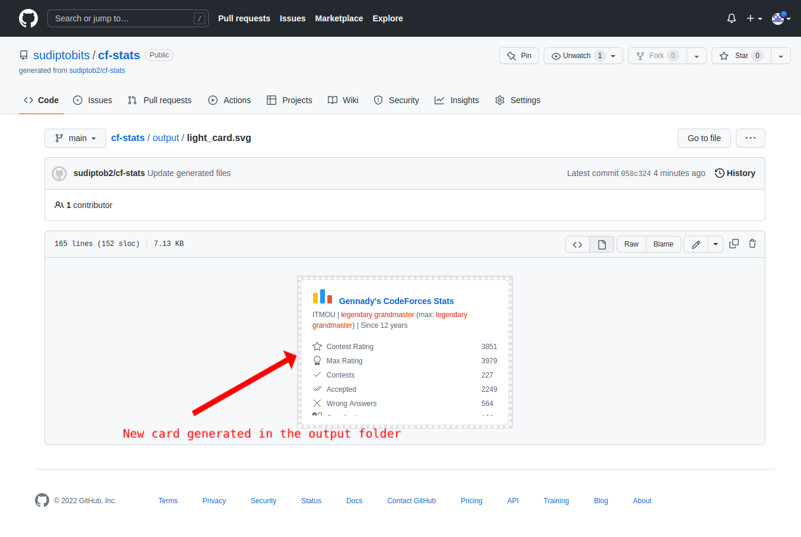Image resolution: width=801 pixels, height=537 pixels.
Task: Click the 1 contributor label
Action: click(x=84, y=205)
